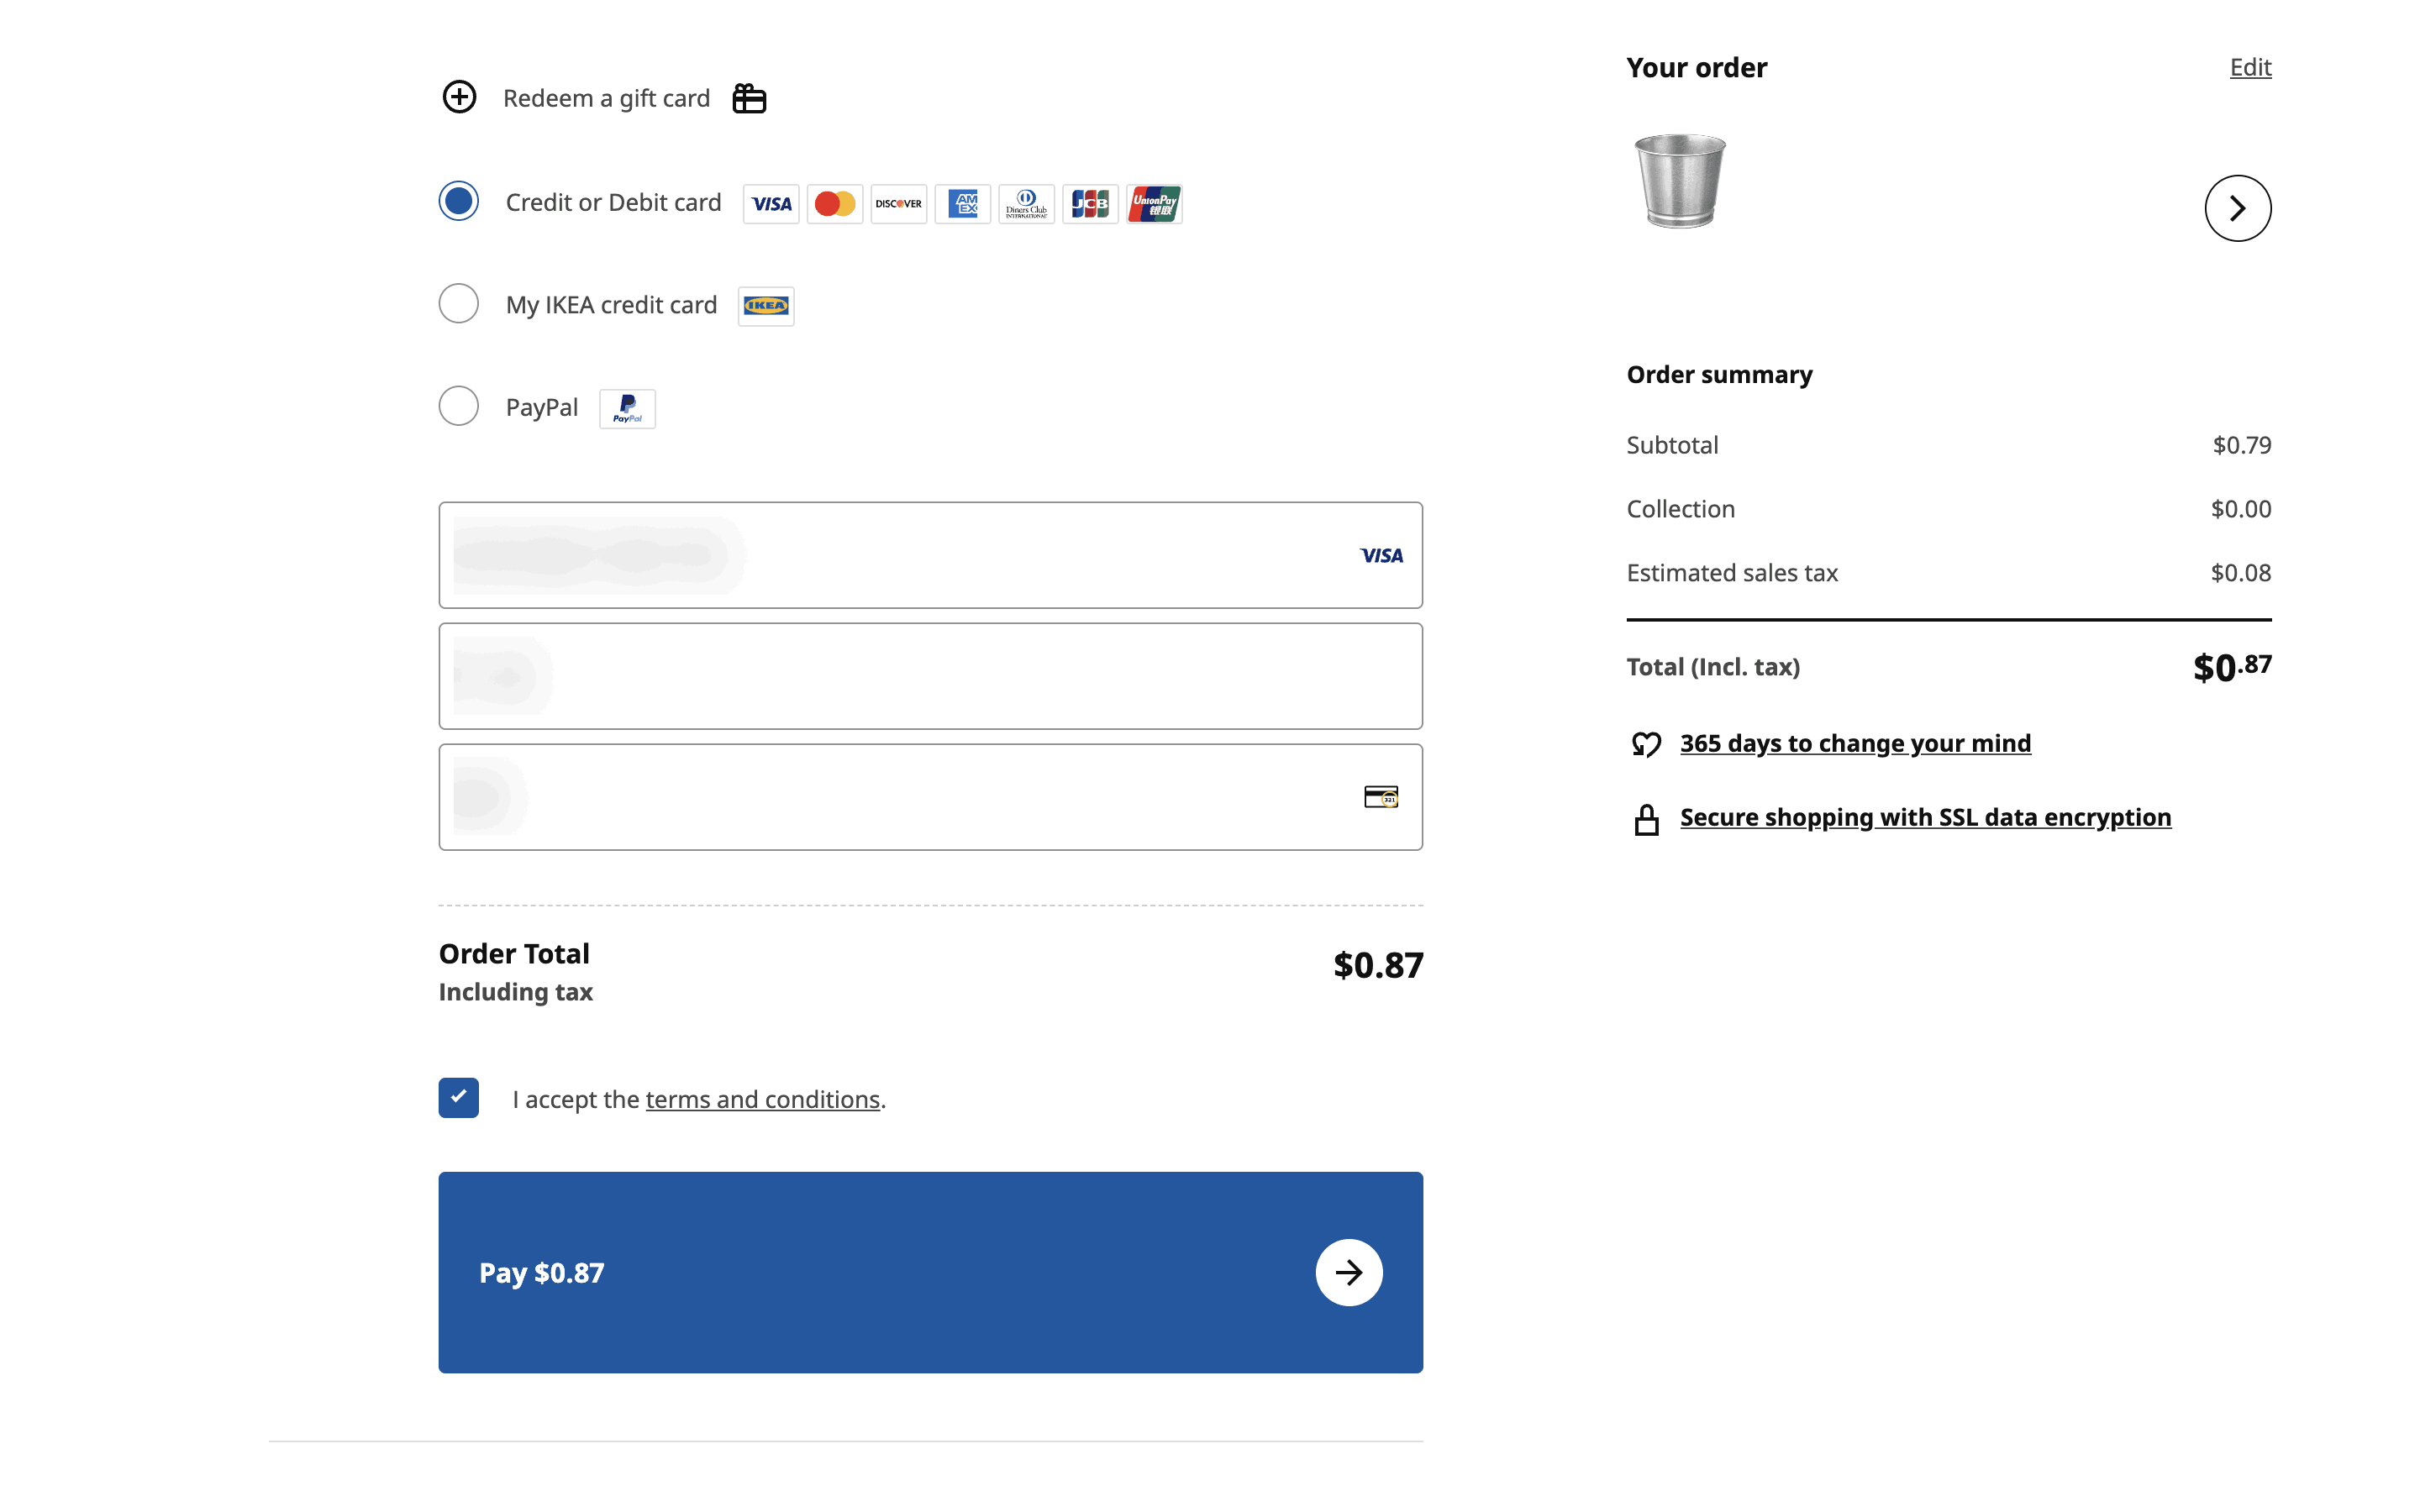Open 365 days to change your mind

[x=1854, y=743]
